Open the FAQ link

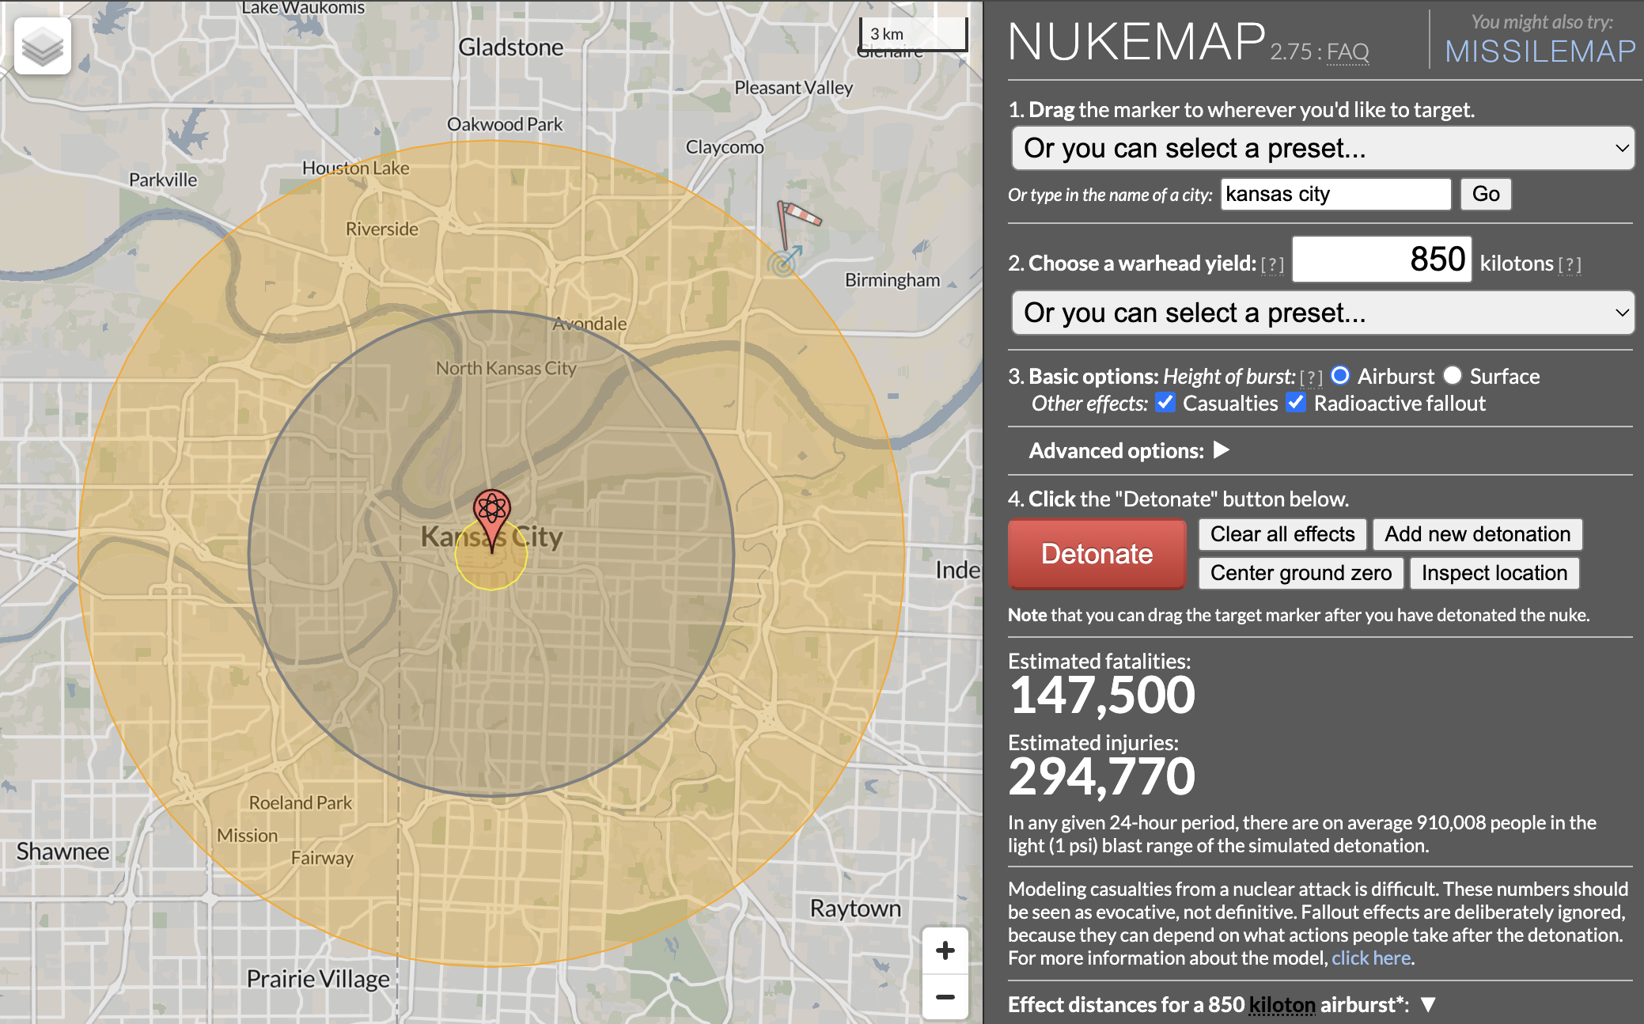coord(1348,52)
